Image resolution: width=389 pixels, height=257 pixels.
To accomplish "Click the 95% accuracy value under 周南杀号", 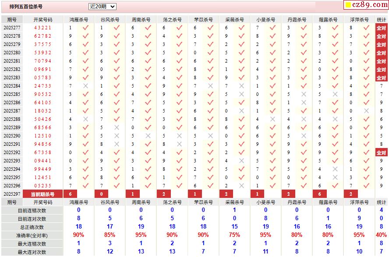I will tap(141, 235).
